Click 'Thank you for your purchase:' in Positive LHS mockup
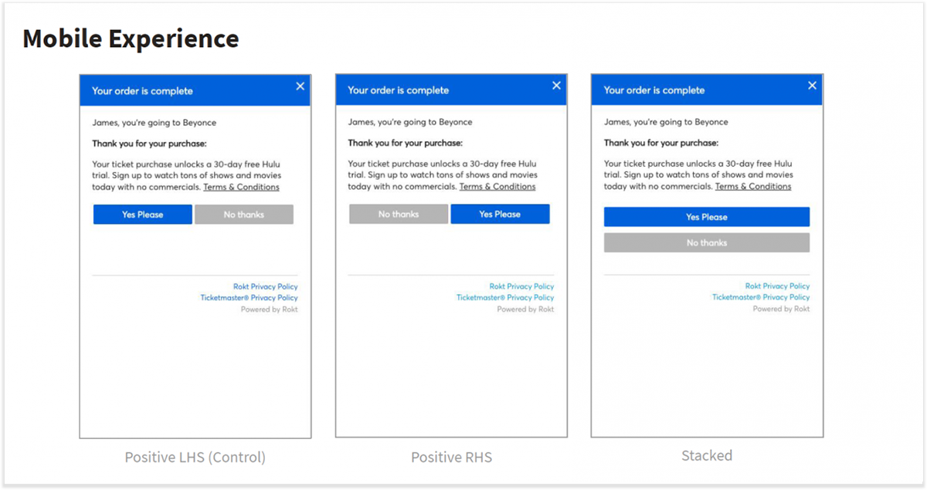 pos(149,144)
